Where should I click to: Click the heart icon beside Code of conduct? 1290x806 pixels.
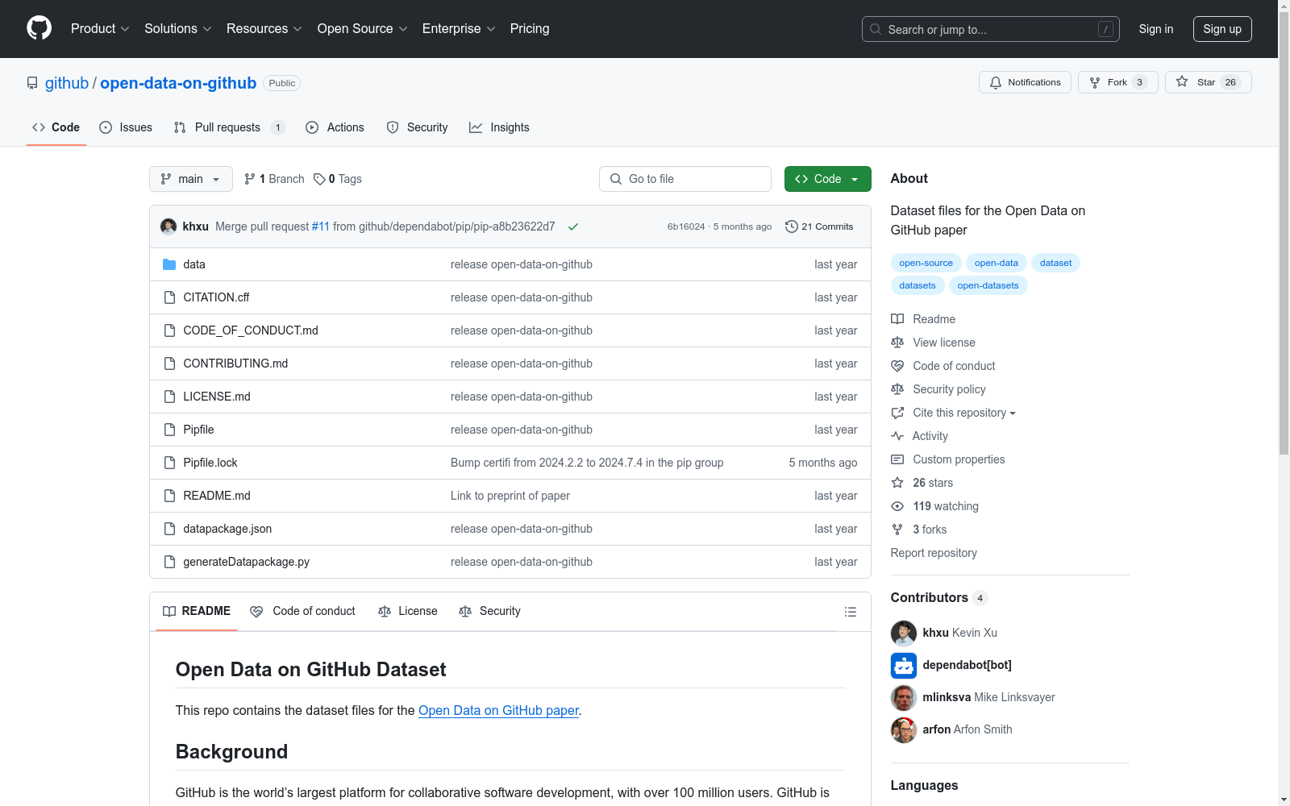[x=897, y=366]
